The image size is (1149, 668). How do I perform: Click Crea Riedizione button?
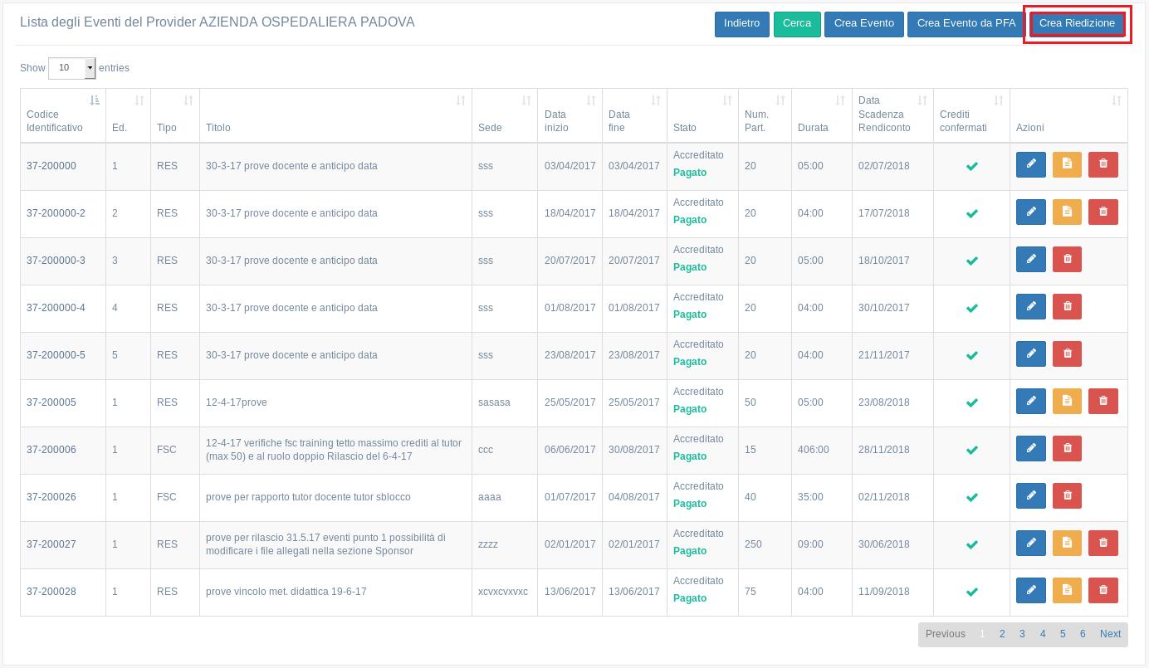[1078, 24]
